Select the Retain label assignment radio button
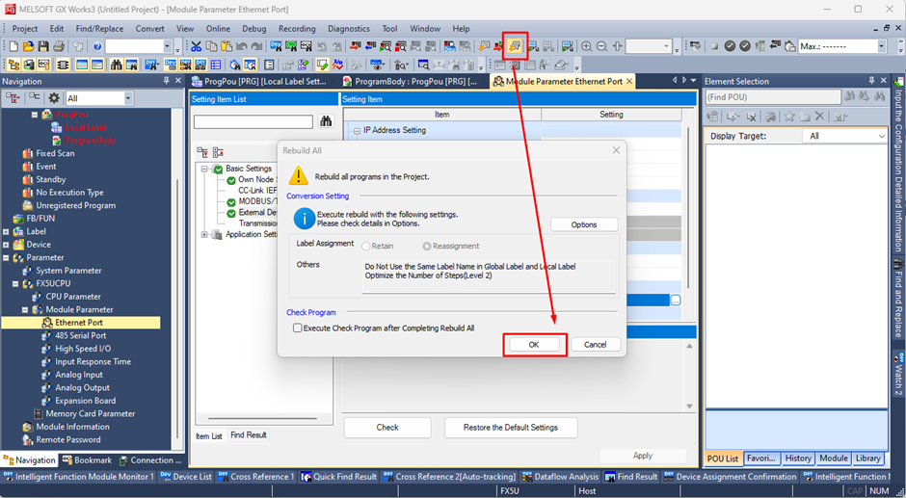The width and height of the screenshot is (906, 498). pyautogui.click(x=365, y=247)
